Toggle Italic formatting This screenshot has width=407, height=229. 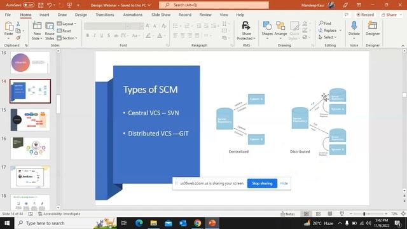(x=95, y=36)
